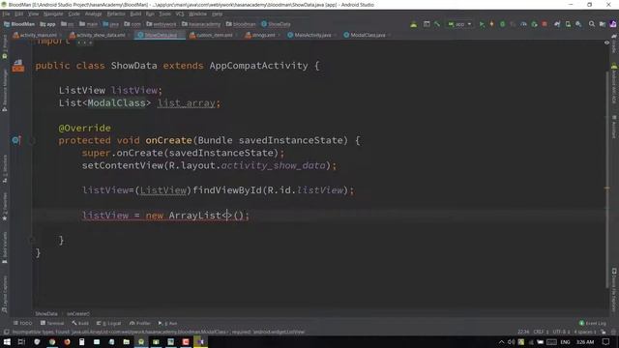
Task: Sync project with Gradle files icon
Action: (557, 24)
